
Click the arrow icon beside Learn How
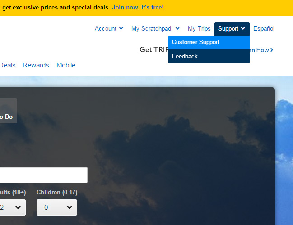click(272, 50)
